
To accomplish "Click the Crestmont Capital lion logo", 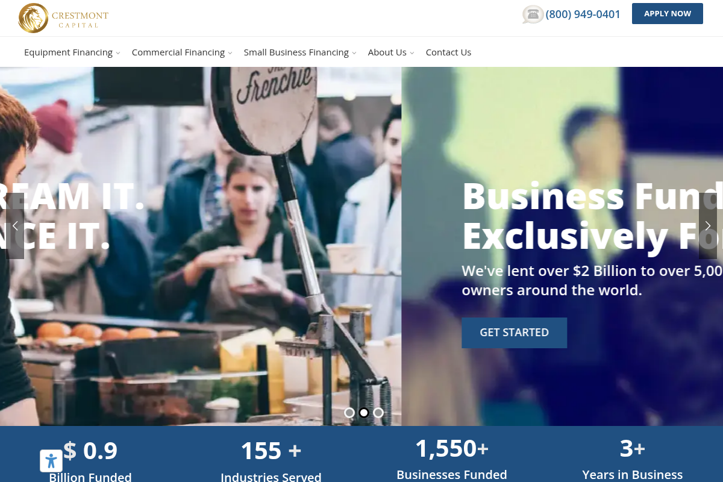I will click(63, 18).
